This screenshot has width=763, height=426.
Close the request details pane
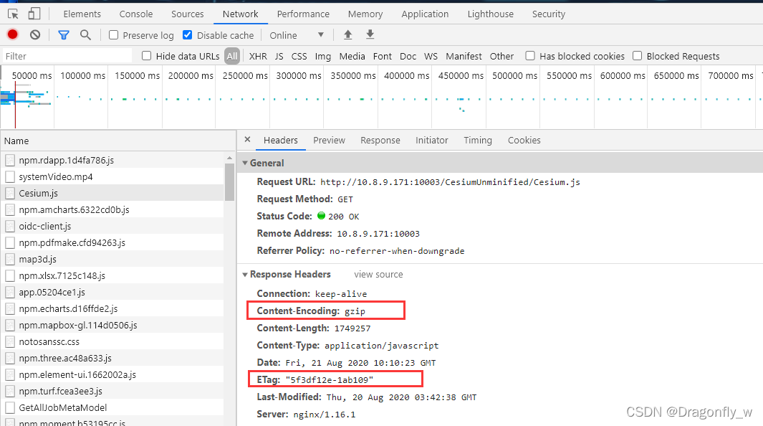point(247,140)
